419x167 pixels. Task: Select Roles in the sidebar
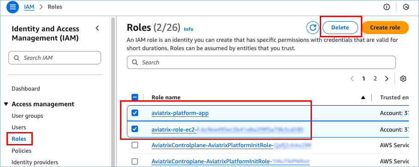click(19, 139)
